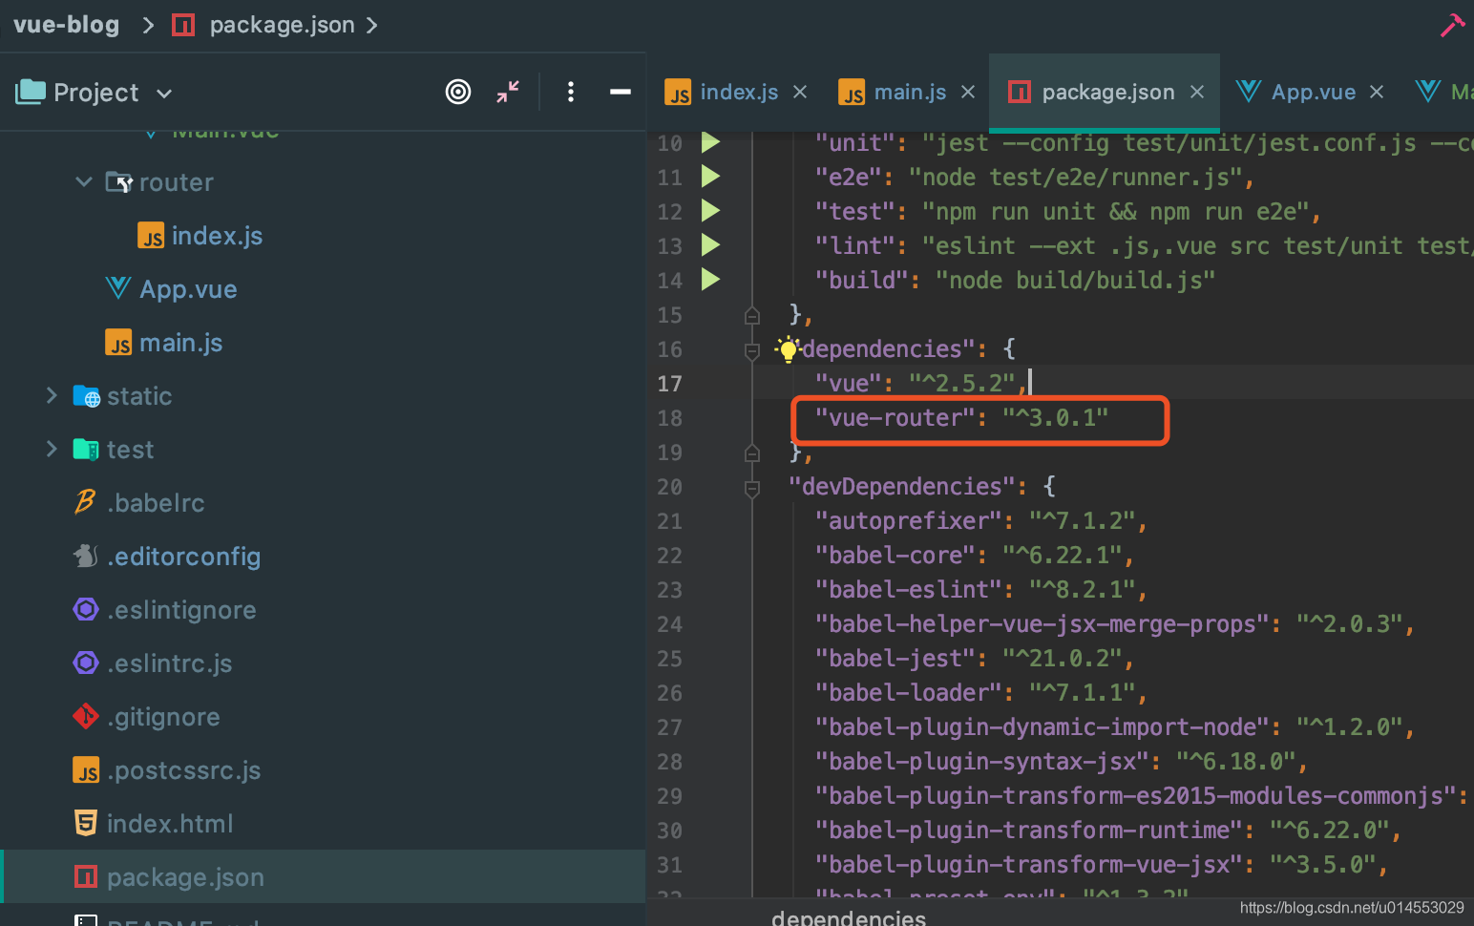Click the "vue-router" dependency line text
This screenshot has width=1474, height=926.
click(961, 417)
